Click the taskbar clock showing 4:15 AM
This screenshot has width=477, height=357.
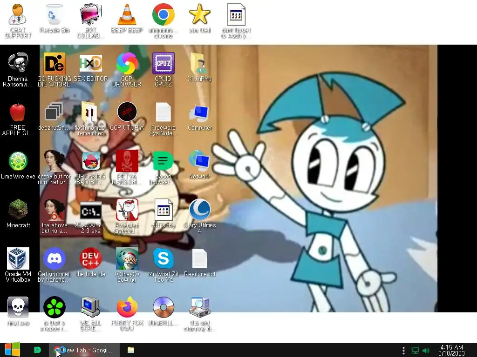tap(452, 350)
